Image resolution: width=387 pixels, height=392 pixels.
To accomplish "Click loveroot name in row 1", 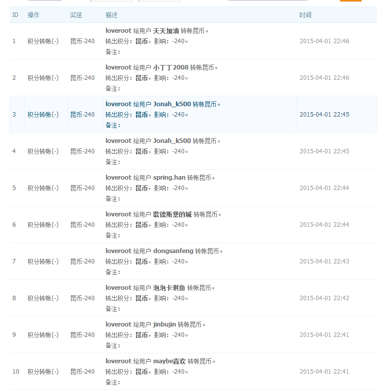I will [x=118, y=31].
